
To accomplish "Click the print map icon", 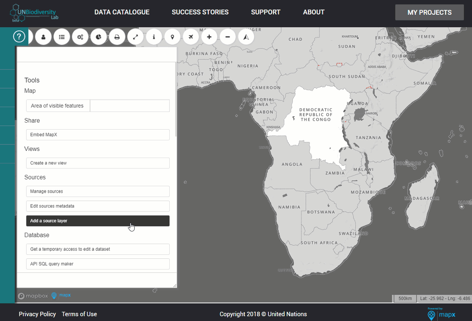I will pos(117,37).
